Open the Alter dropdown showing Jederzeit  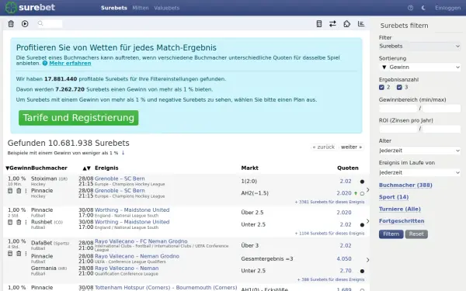[419, 151]
